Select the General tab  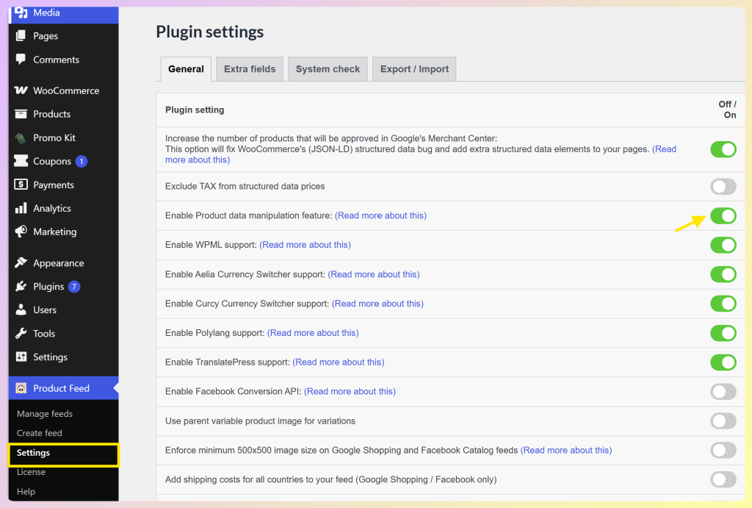(186, 69)
